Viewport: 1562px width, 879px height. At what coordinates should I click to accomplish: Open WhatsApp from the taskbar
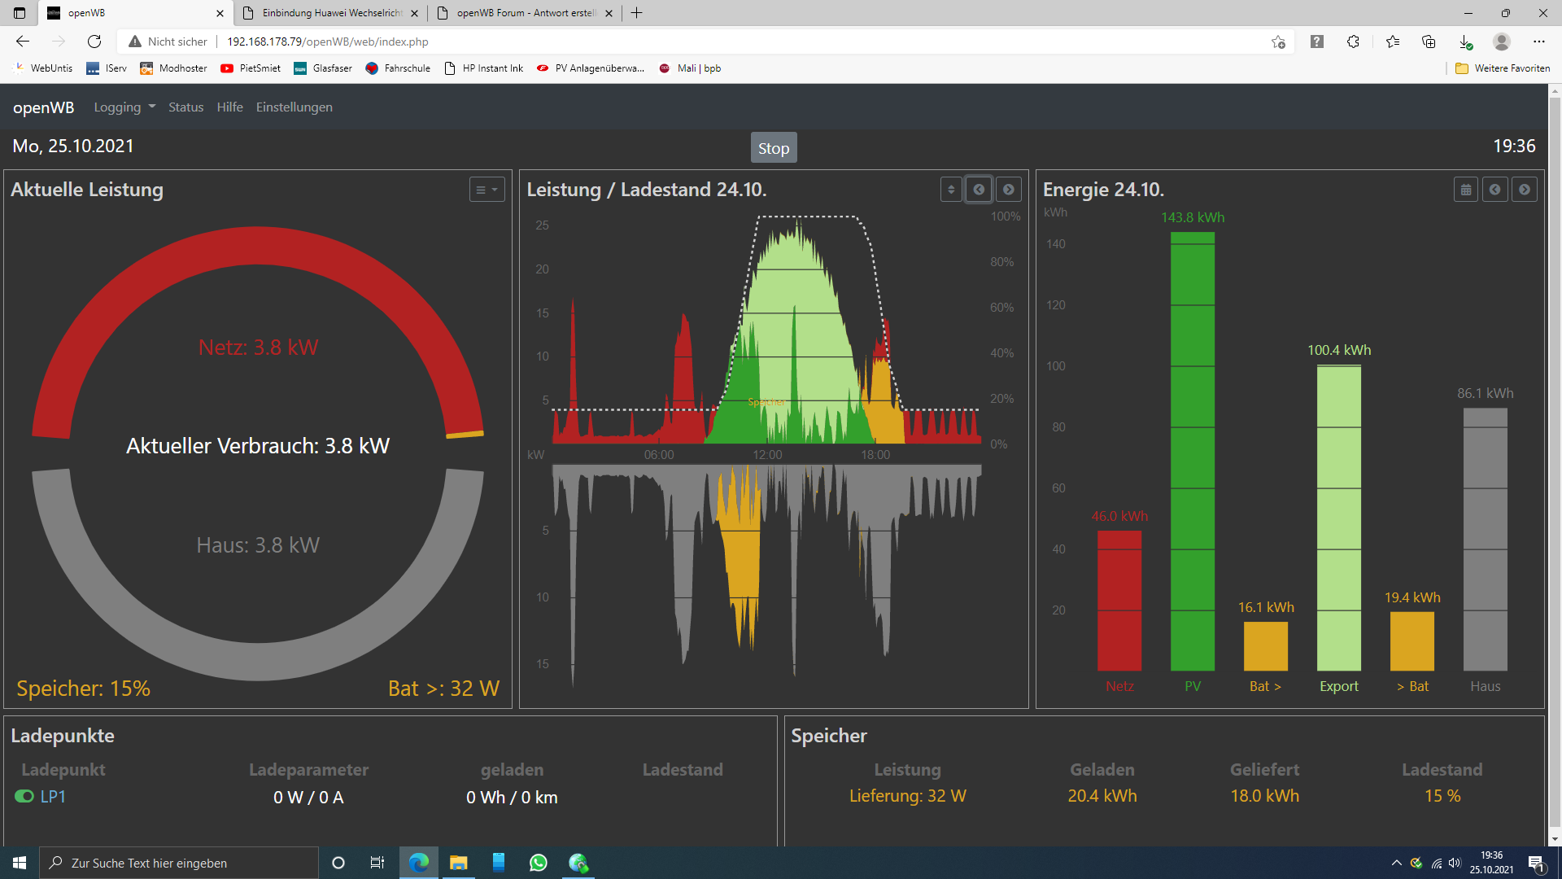[538, 863]
